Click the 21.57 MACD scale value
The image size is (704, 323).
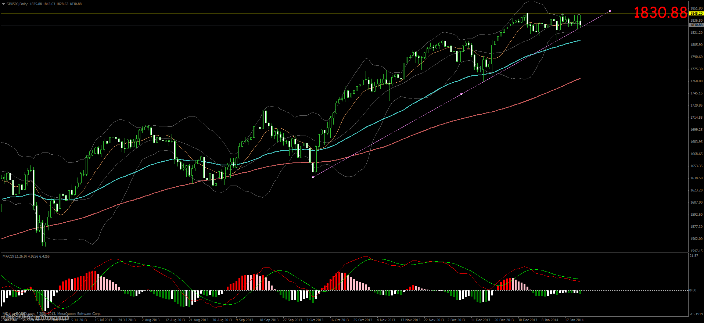point(694,256)
